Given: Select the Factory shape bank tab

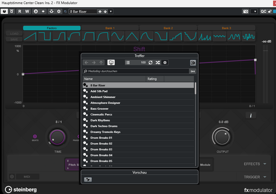Looking at the screenshot, I should tap(52, 28).
